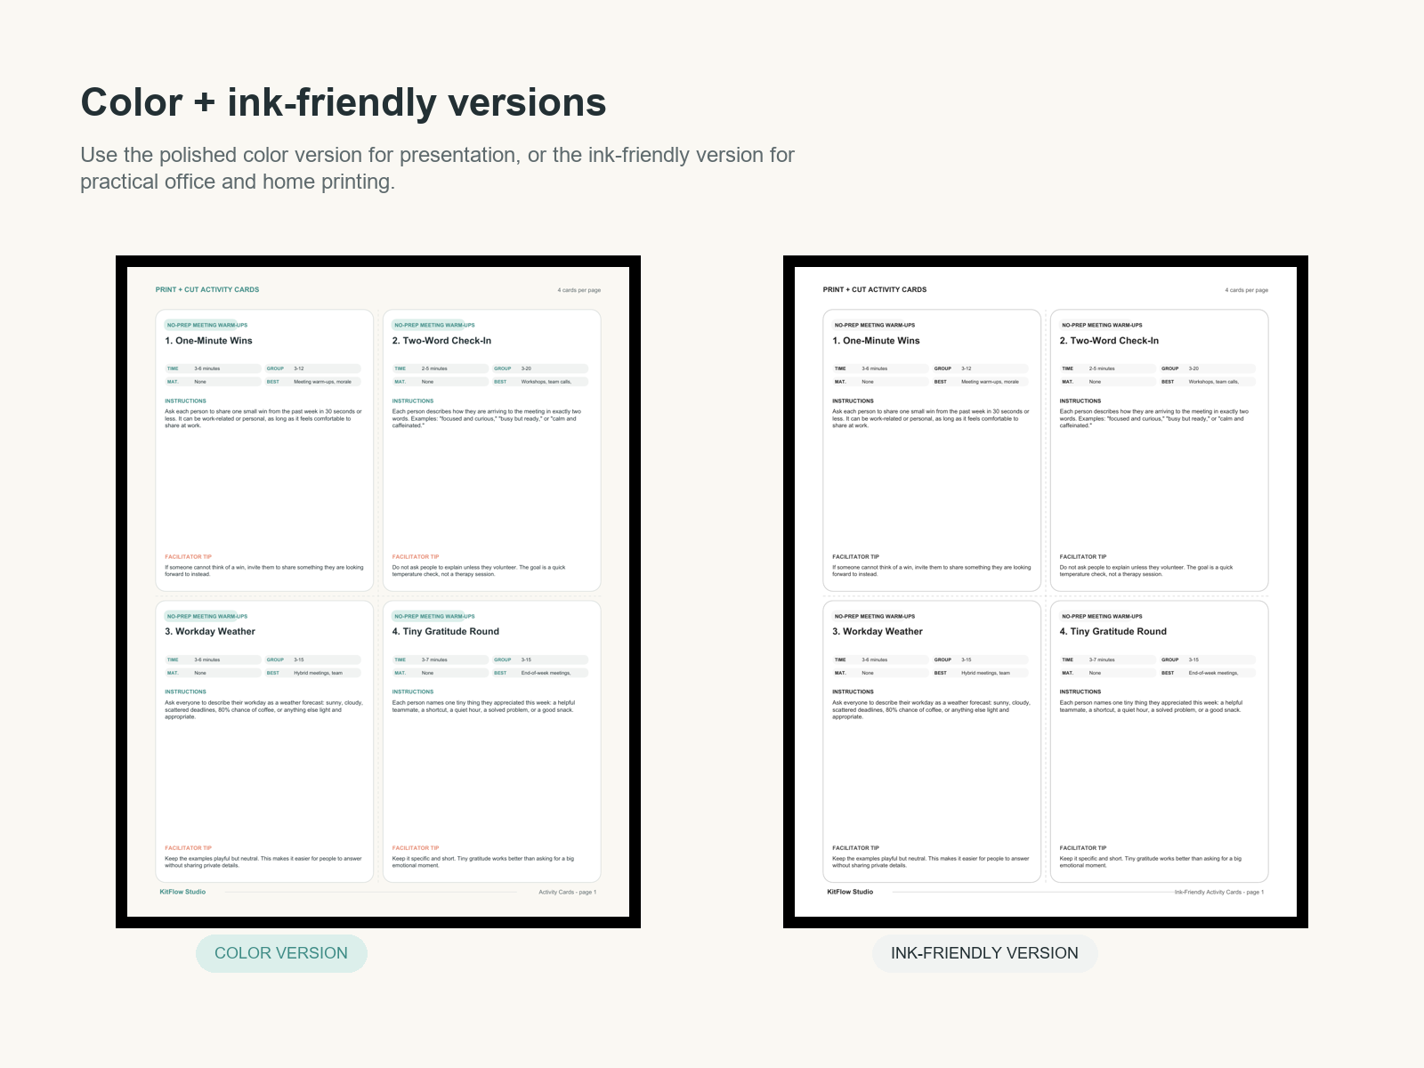The height and width of the screenshot is (1068, 1424).
Task: Click the black 'NO-PREP MEETING WARM-UPS' tag above ink-friendly Two-Word Check-In
Action: 1102,325
